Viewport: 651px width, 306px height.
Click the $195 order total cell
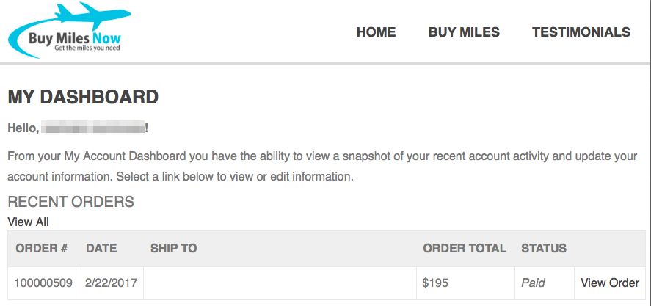point(466,283)
